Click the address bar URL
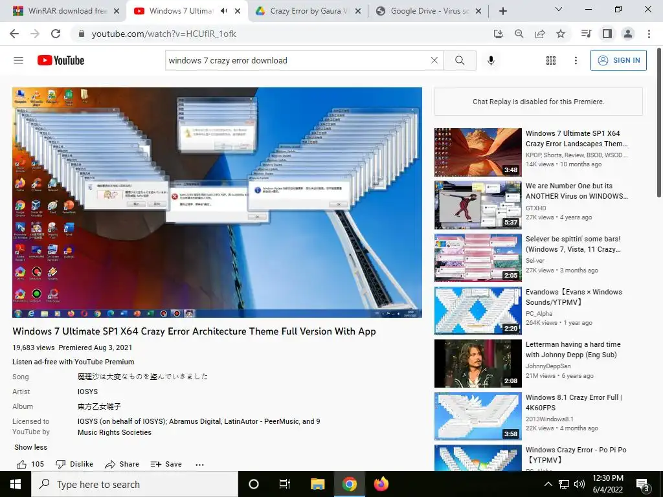The width and height of the screenshot is (663, 497). click(164, 34)
